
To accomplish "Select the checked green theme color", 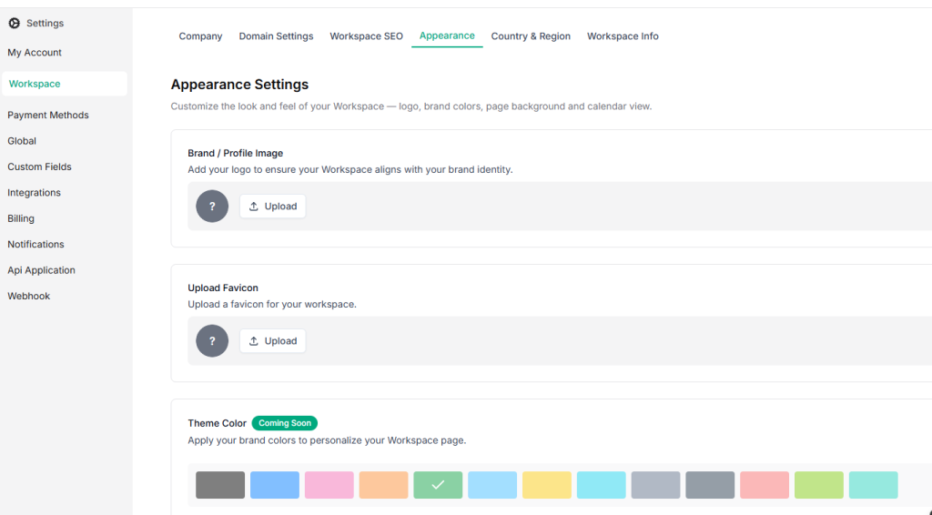I will tap(438, 485).
